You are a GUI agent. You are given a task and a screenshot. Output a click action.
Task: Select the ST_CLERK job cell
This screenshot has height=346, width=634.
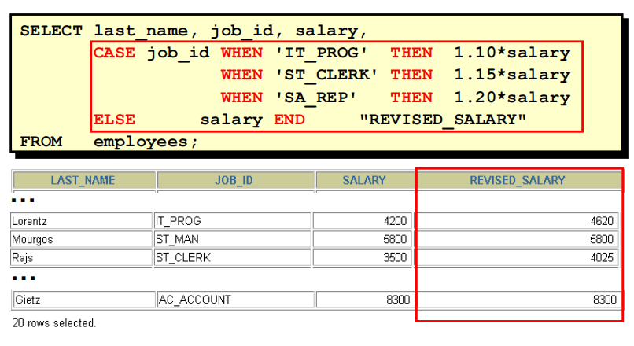tap(233, 257)
